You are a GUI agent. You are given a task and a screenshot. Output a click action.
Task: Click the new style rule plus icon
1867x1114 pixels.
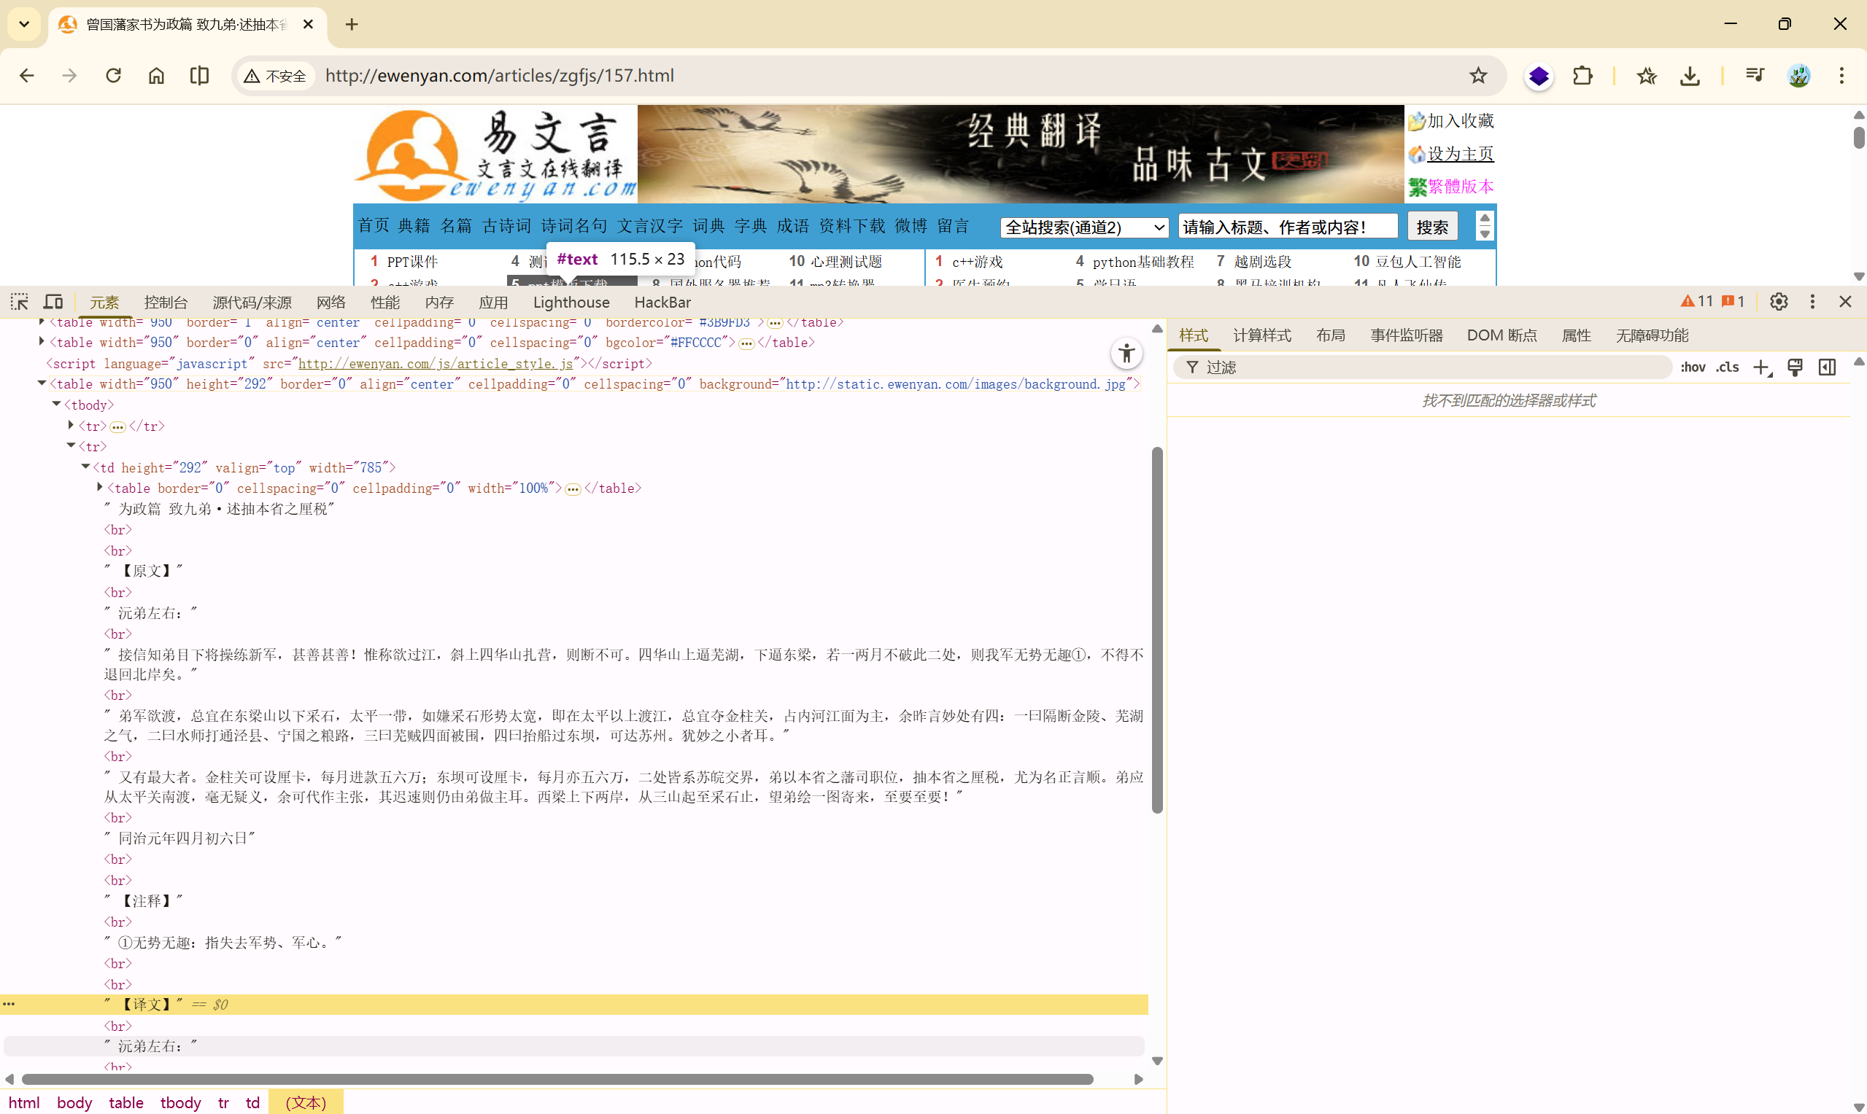[1761, 367]
